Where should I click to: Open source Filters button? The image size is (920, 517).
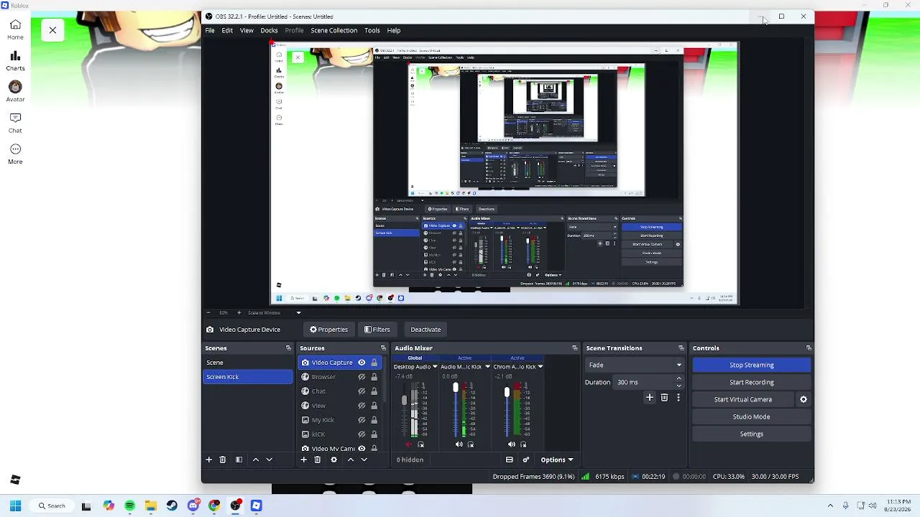[377, 330]
